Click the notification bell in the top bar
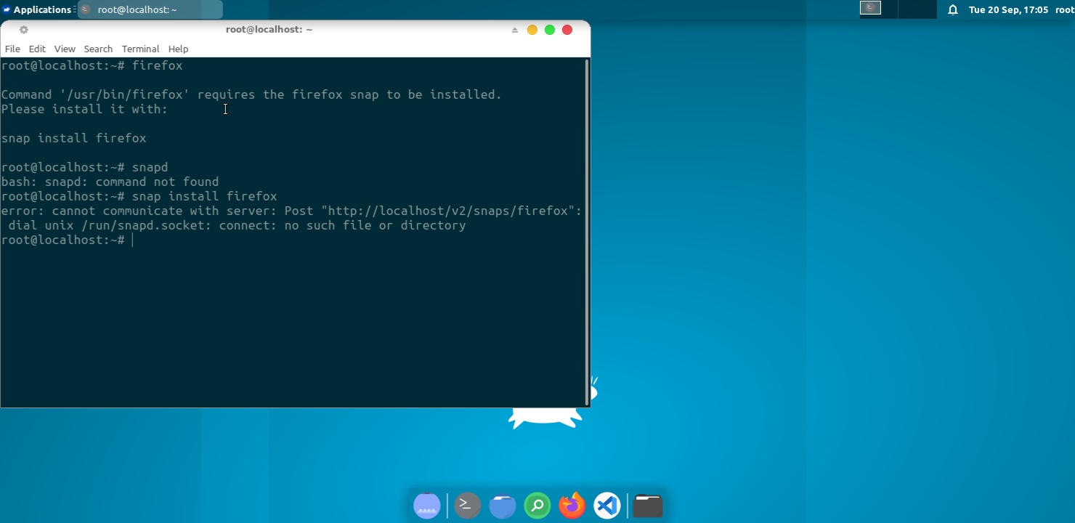Screen dimensions: 1075x523 (x=952, y=9)
